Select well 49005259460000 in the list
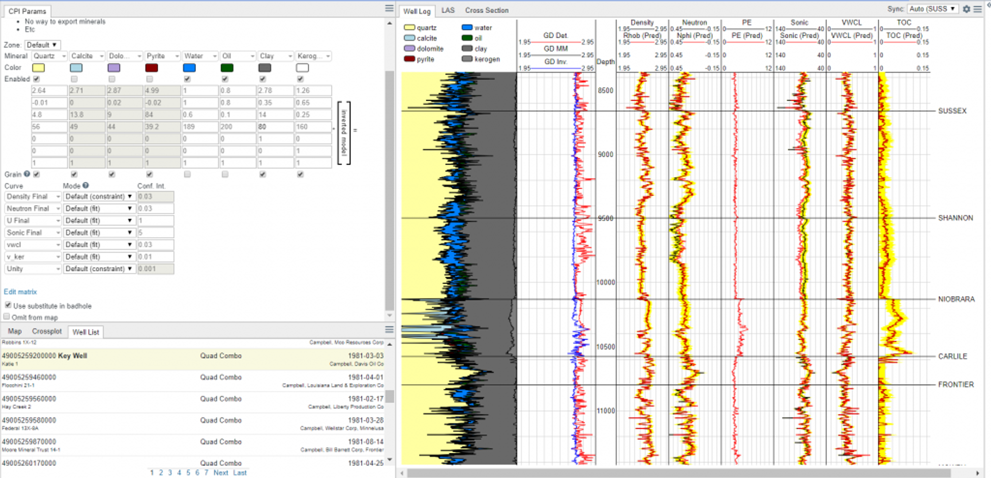The height and width of the screenshot is (478, 991). pos(29,377)
